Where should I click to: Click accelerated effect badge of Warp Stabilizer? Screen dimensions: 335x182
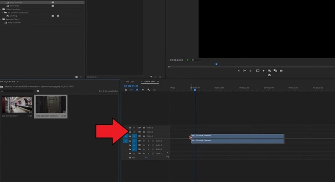53,3
